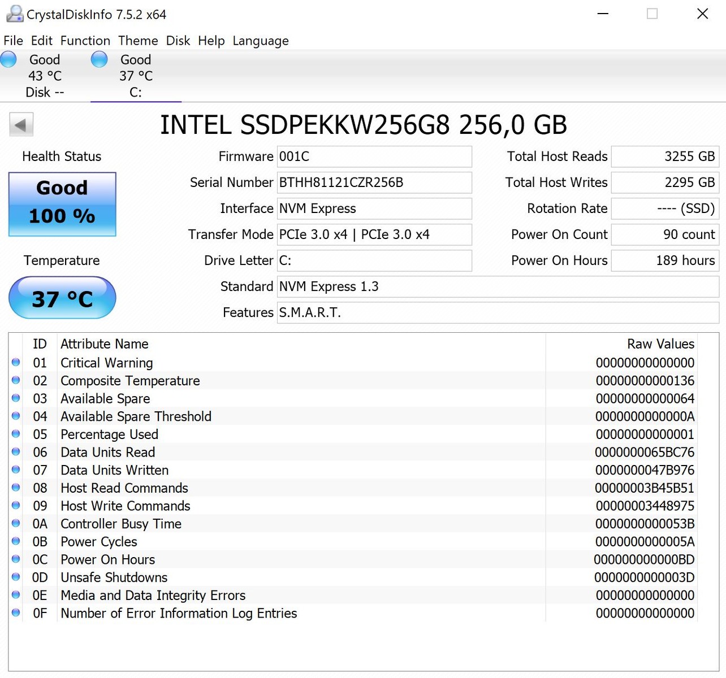
Task: Click status dot for Power On Hours row
Action: 16,559
